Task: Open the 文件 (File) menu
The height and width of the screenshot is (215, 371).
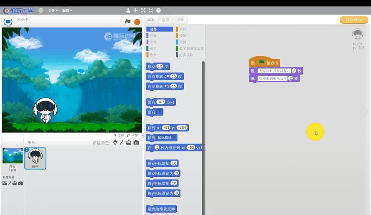Action: (x=53, y=10)
